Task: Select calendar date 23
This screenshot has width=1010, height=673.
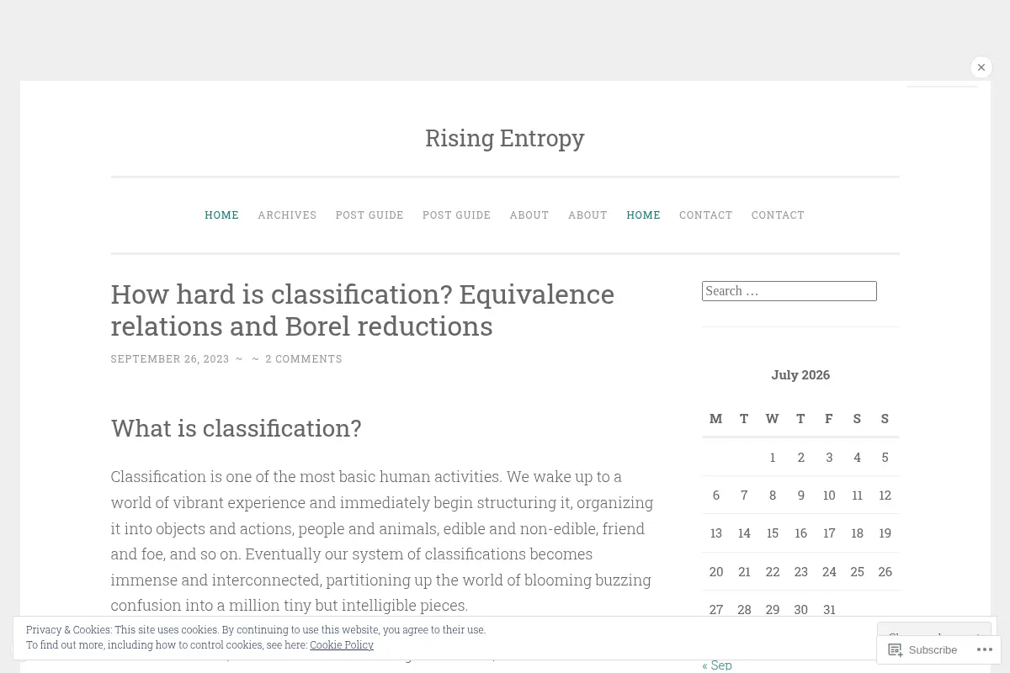Action: click(x=800, y=571)
